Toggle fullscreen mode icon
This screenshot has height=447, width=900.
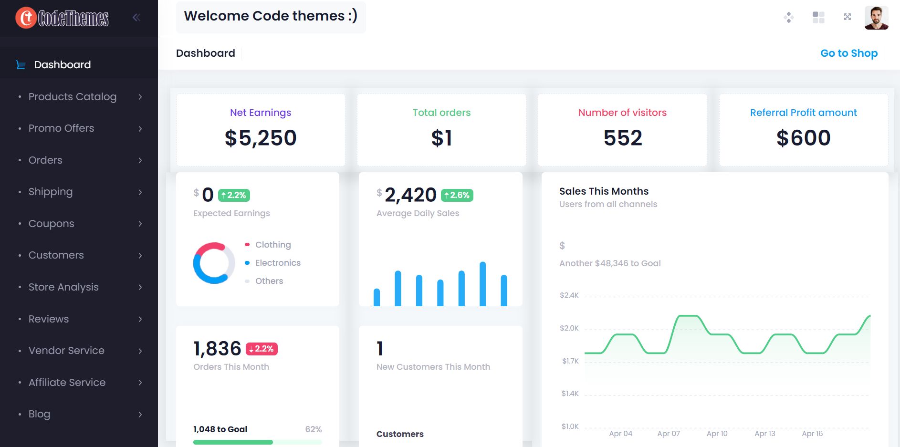pos(848,17)
